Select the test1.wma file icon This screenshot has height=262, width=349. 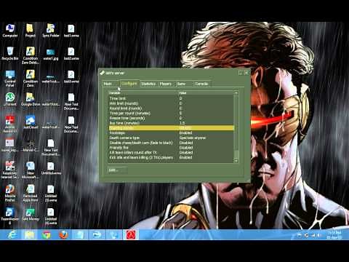[x=71, y=31]
